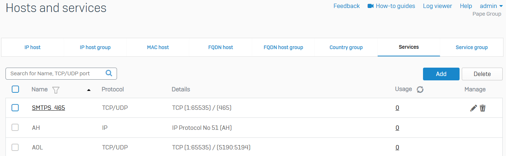Open the Log viewer link

(437, 6)
